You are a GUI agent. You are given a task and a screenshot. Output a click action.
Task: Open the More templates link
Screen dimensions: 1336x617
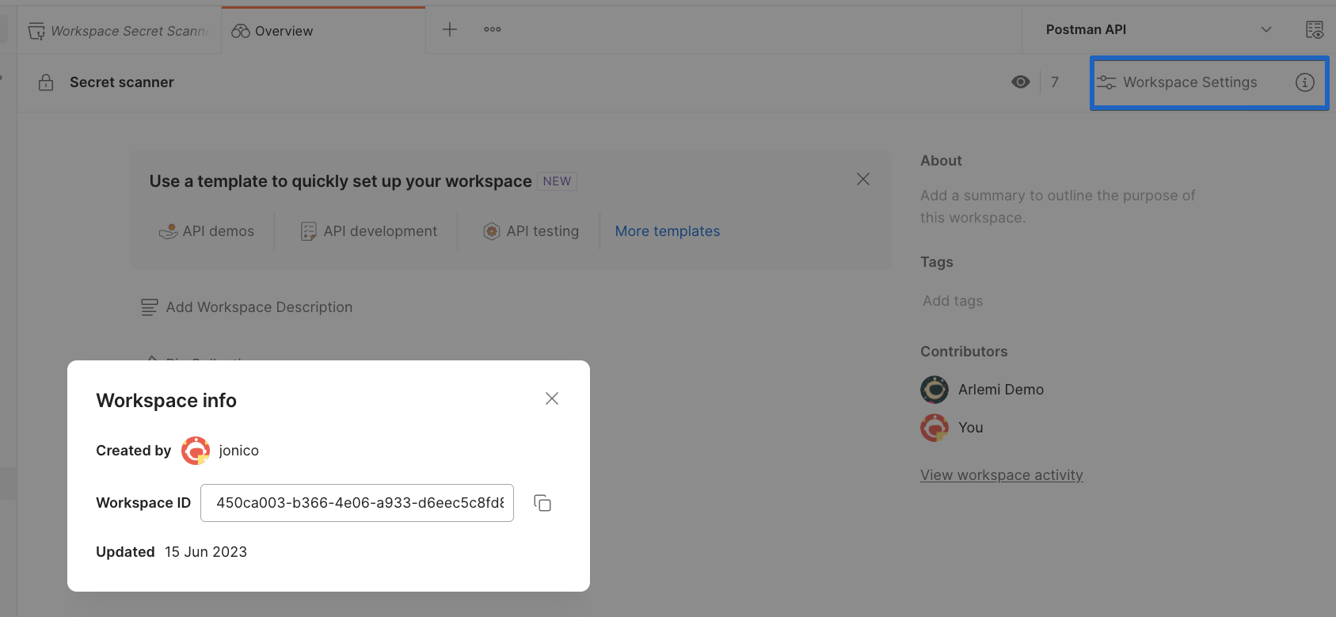coord(668,231)
